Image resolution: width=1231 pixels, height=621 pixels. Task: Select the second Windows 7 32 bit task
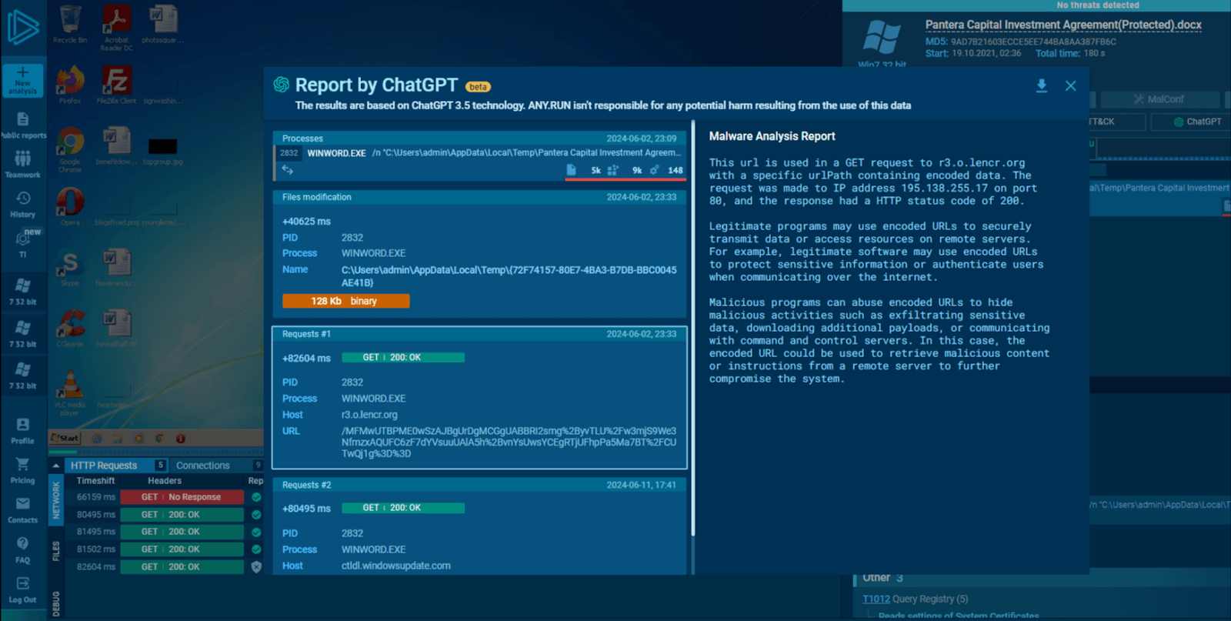[23, 334]
